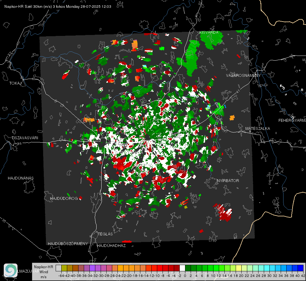This screenshot has width=306, height=281.
Task: Click the HAJDUNANAS town label
Action: pos(21,178)
